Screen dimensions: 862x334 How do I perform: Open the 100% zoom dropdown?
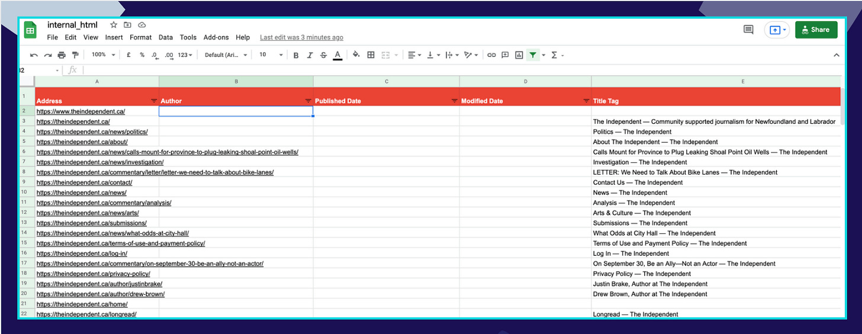click(x=103, y=54)
